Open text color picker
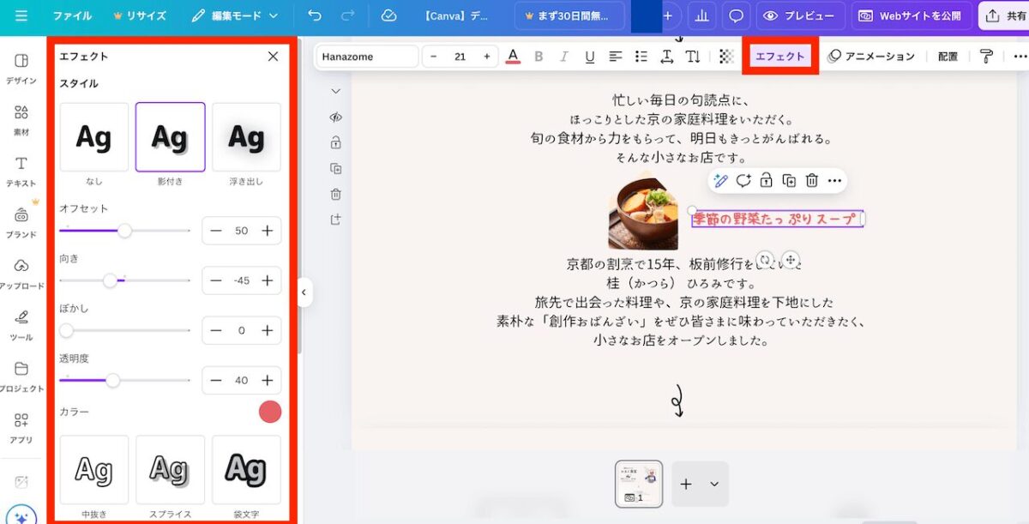The width and height of the screenshot is (1029, 524). (513, 57)
